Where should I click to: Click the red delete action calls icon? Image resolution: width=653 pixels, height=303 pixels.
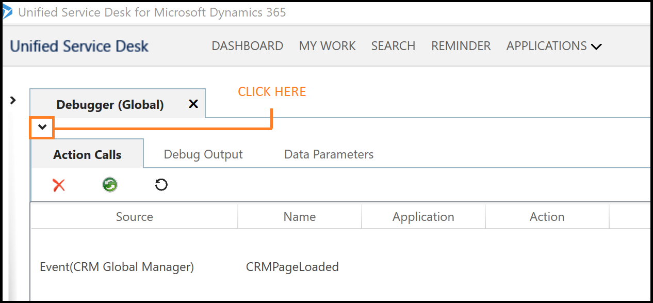pyautogui.click(x=58, y=184)
